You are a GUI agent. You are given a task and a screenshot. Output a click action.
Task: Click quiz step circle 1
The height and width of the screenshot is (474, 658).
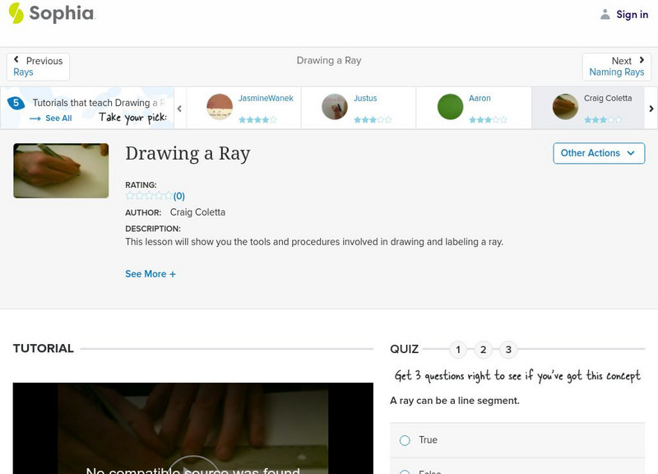point(457,350)
